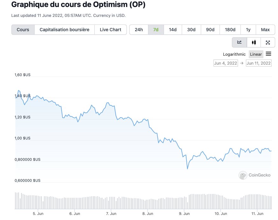Set range to 24h

click(139, 30)
